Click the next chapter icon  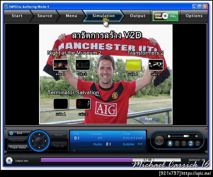[x=184, y=143]
